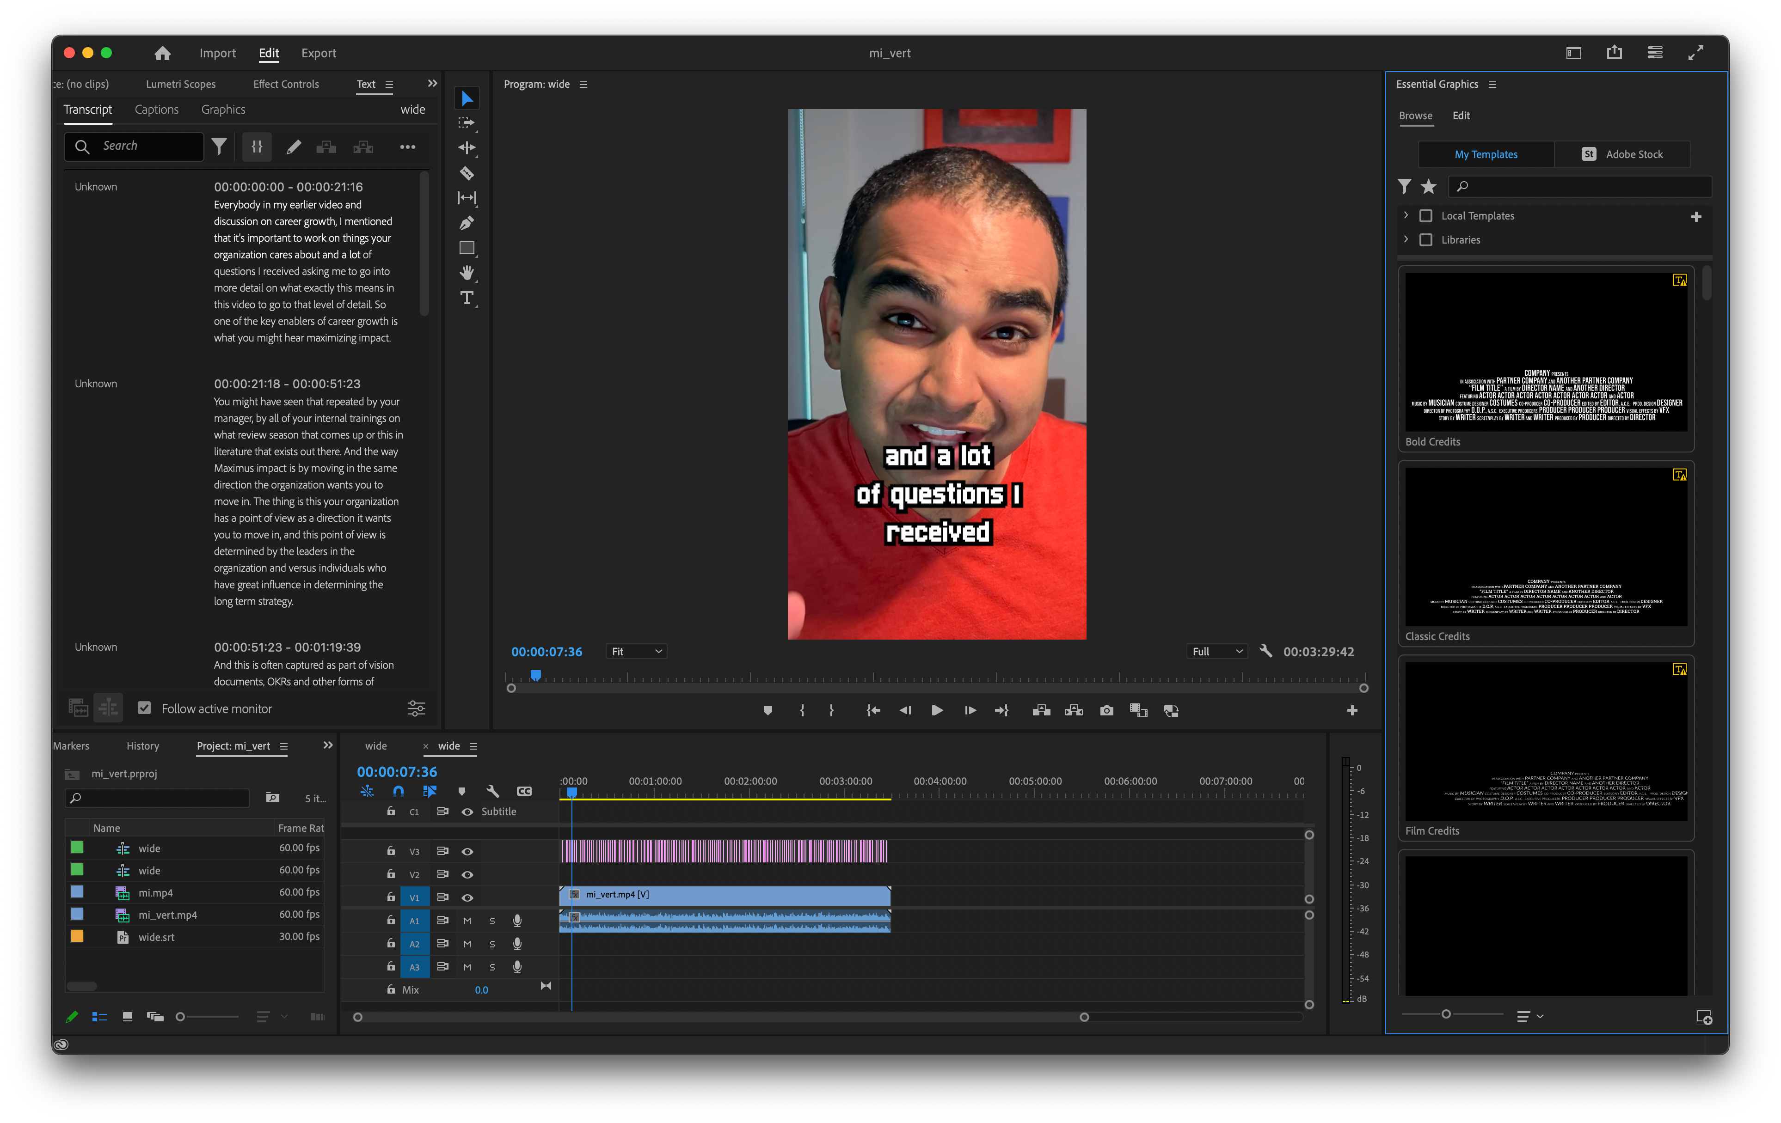This screenshot has width=1781, height=1123.
Task: Check the Local Templates checkbox
Action: [x=1426, y=216]
